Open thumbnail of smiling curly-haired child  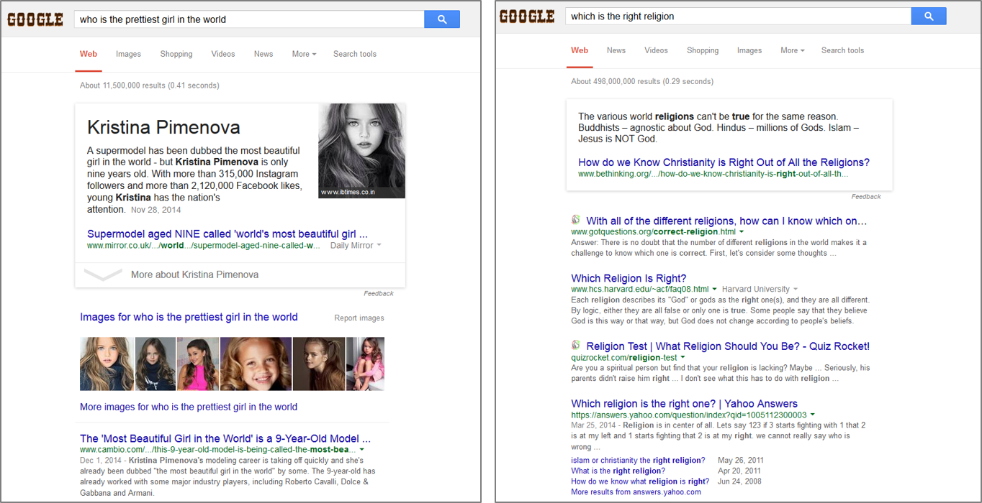click(256, 364)
